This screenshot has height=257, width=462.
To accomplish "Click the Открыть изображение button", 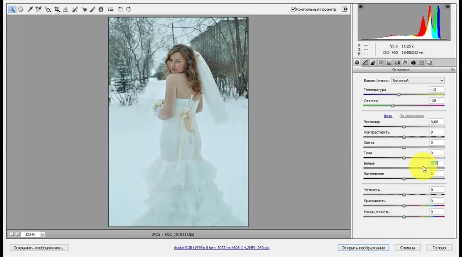I will (363, 248).
